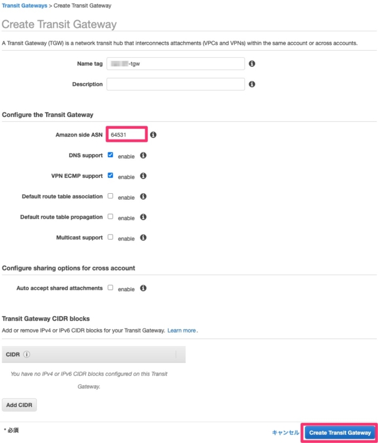This screenshot has height=443, width=378.
Task: Turn on Multicast support checkbox
Action: (110, 237)
